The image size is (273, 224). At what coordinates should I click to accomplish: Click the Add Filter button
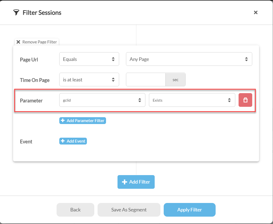pyautogui.click(x=136, y=182)
